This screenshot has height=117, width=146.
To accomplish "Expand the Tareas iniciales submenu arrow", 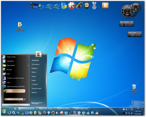I will (x=28, y=57).
